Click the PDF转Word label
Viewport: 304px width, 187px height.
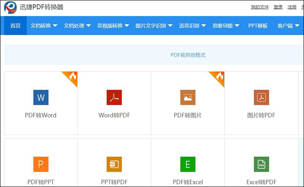(x=41, y=115)
